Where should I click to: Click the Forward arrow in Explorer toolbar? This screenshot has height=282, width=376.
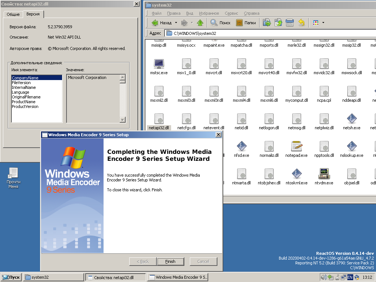(x=184, y=23)
